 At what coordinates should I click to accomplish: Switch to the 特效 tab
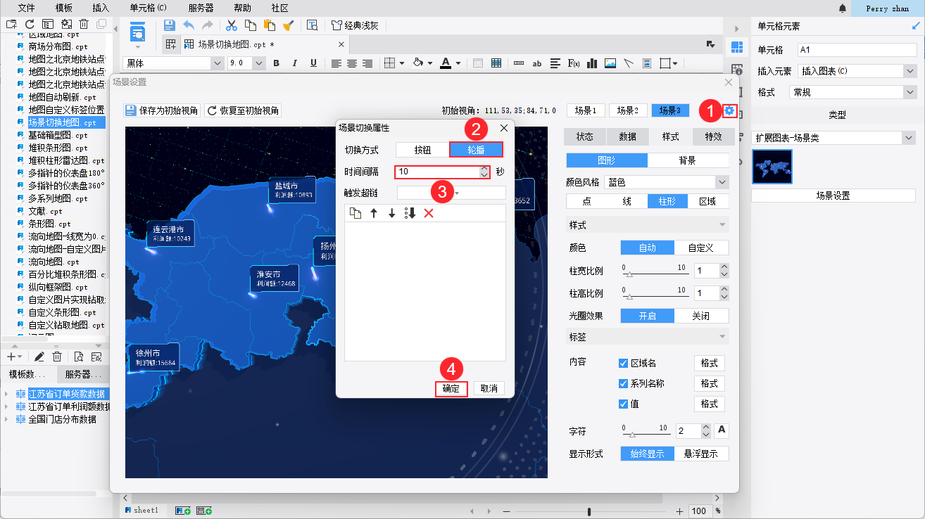[x=713, y=136]
